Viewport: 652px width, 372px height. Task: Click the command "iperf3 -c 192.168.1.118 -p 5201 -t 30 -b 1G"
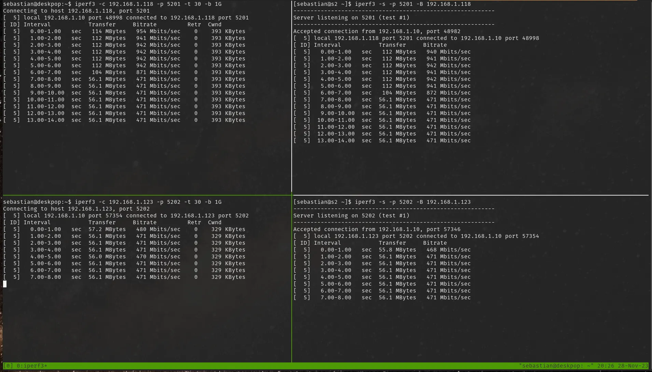click(x=148, y=4)
